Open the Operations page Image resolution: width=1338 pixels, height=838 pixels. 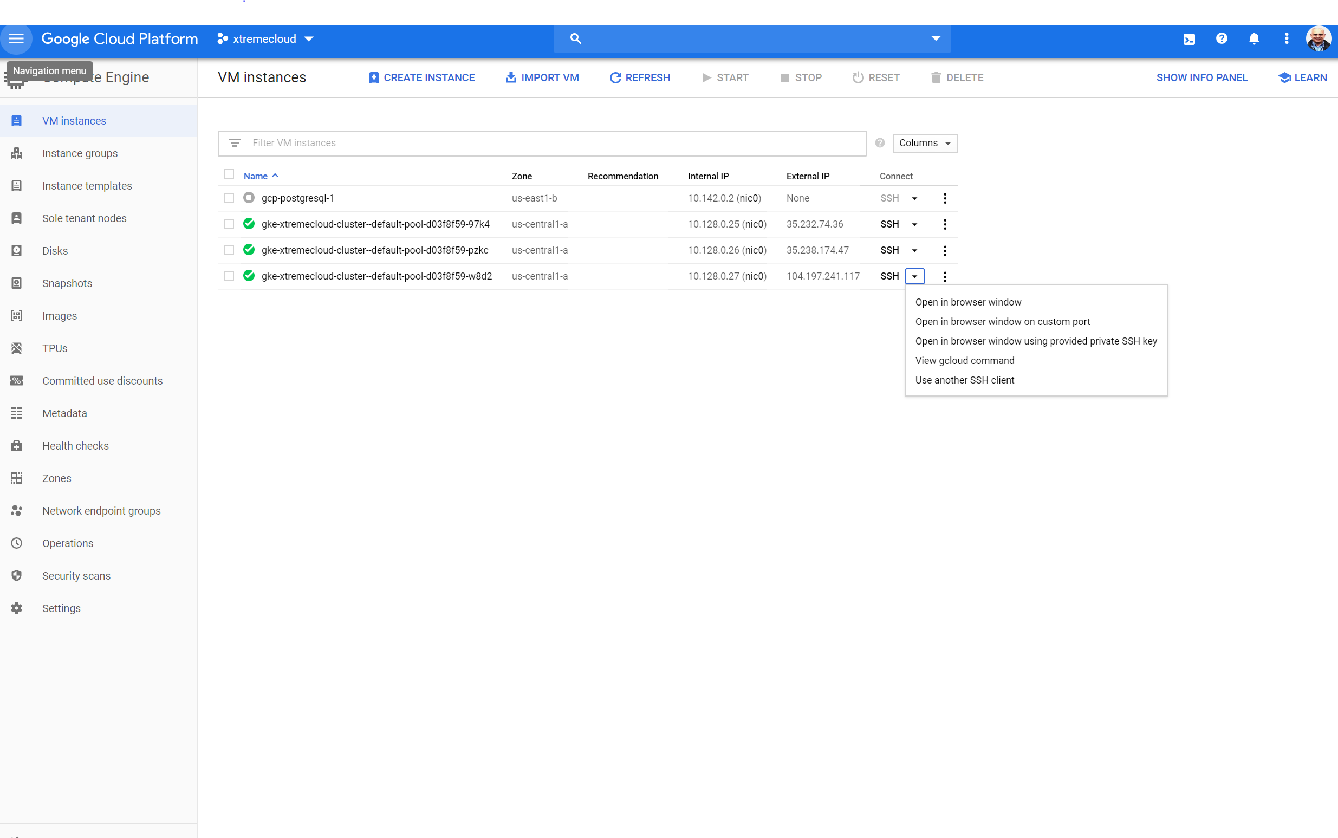99,544
